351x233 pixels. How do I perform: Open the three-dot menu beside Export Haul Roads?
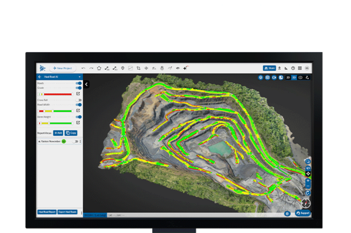coord(82,213)
